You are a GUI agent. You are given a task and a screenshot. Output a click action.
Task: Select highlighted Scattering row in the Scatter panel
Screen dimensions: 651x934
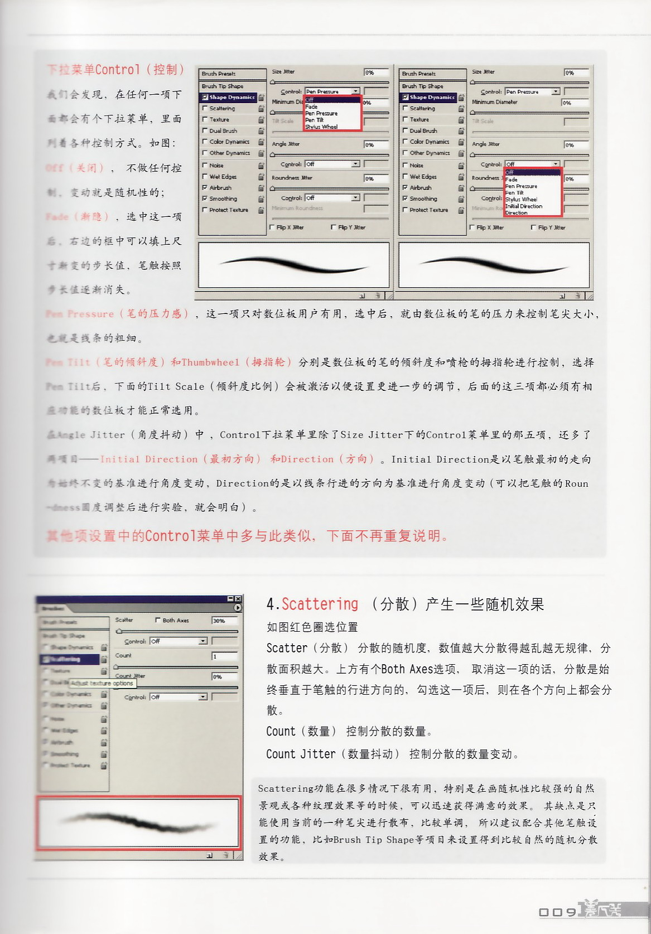[x=69, y=659]
